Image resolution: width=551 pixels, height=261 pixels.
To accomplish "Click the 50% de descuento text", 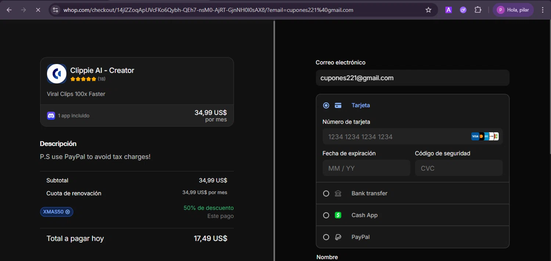I will (x=209, y=208).
